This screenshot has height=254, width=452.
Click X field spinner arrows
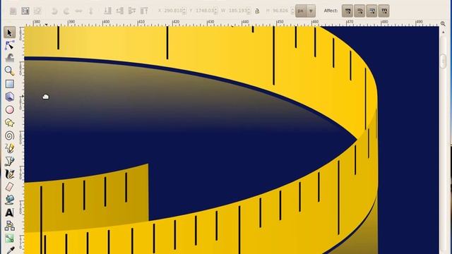(184, 11)
